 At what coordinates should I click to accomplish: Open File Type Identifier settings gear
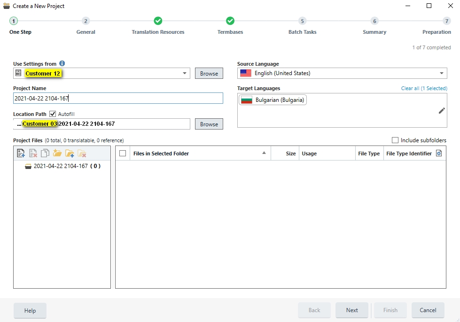[439, 153]
